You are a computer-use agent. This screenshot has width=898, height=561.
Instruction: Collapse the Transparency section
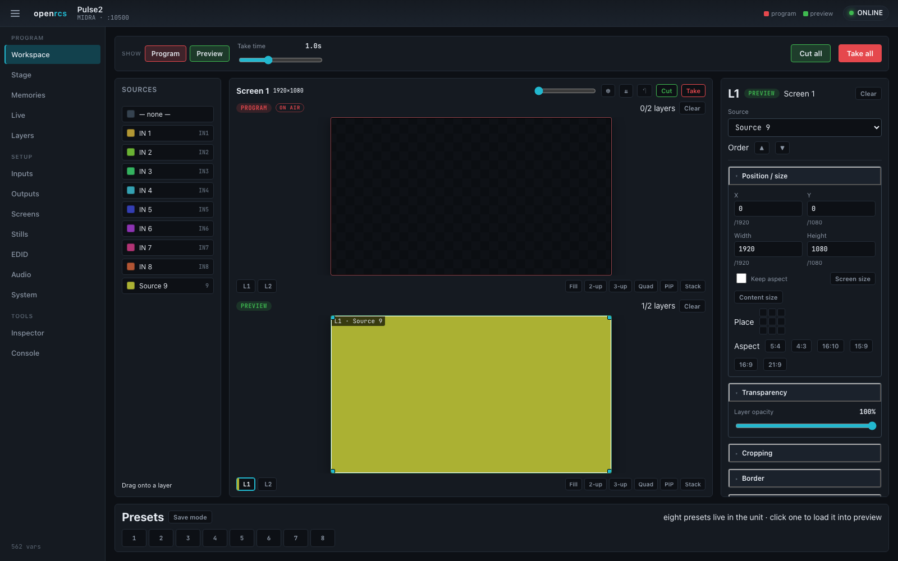tap(805, 393)
